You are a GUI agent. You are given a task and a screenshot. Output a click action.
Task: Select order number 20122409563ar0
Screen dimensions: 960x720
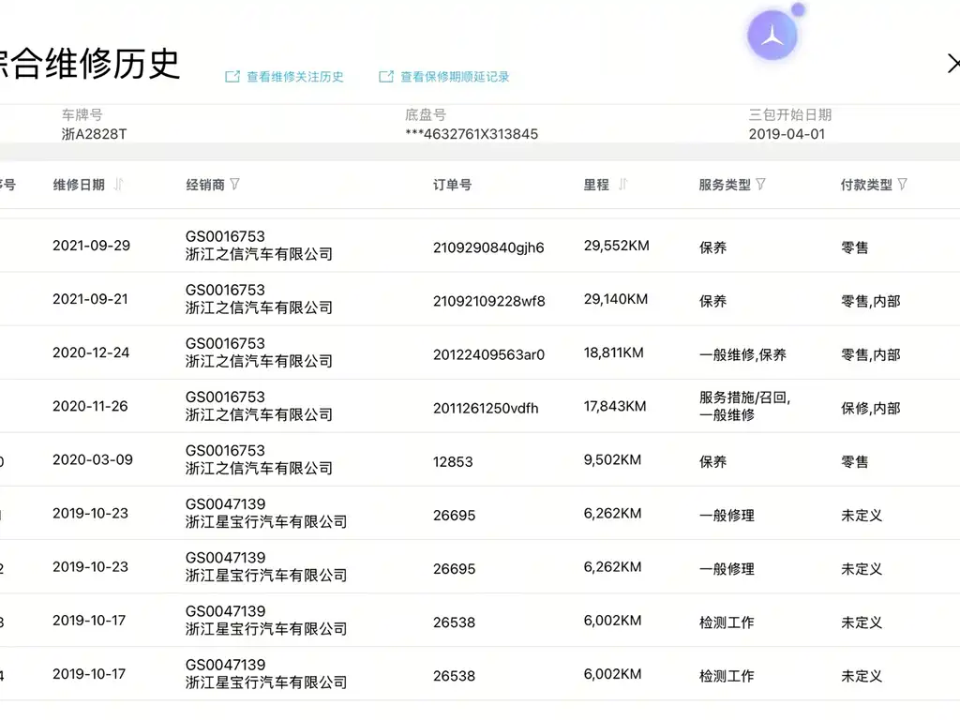pos(488,355)
